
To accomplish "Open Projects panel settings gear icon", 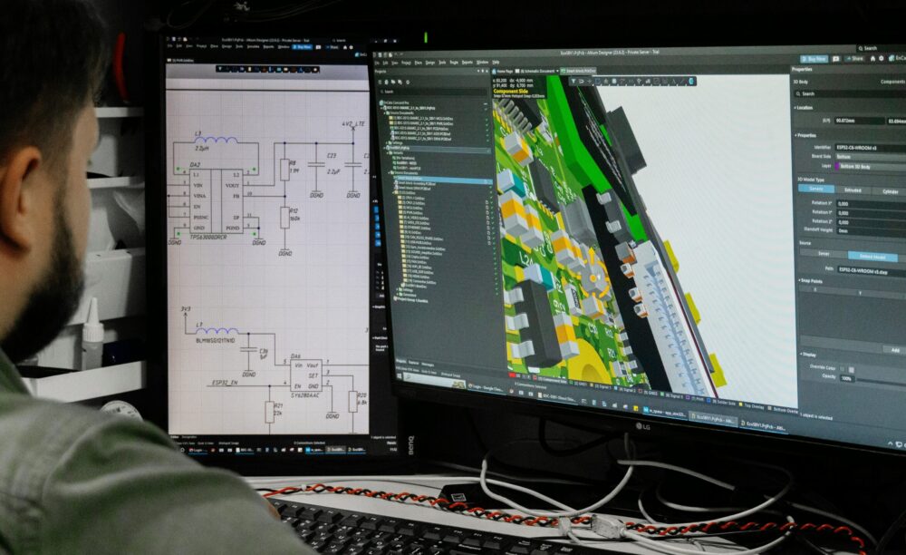I will (x=408, y=83).
